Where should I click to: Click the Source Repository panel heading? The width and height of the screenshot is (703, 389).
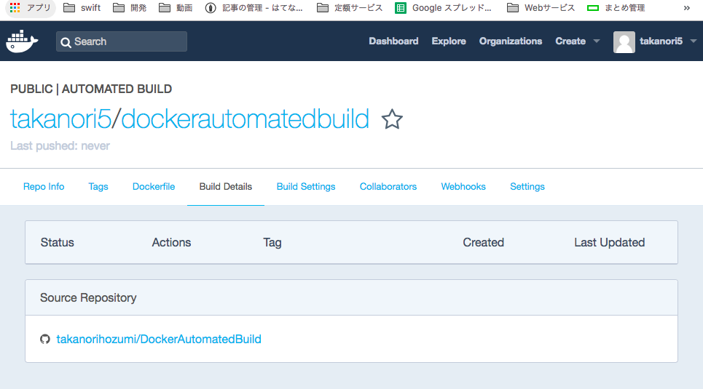(88, 298)
